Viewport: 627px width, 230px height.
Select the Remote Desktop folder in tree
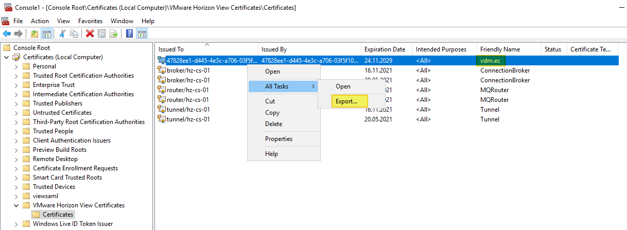(55, 159)
